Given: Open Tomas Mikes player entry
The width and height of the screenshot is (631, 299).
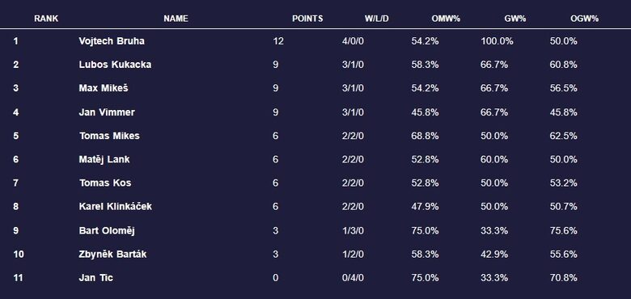Looking at the screenshot, I should [x=109, y=136].
